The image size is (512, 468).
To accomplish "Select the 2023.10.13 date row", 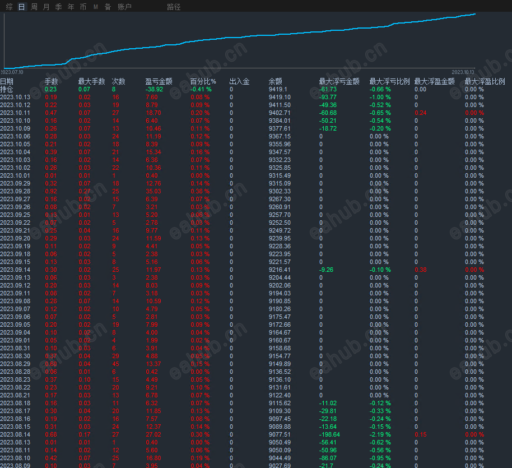I will [x=15, y=97].
